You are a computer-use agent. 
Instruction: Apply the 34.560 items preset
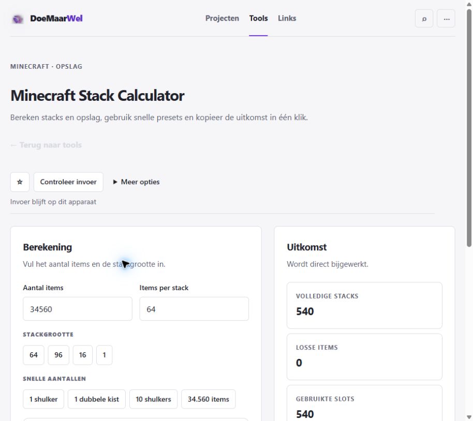209,399
